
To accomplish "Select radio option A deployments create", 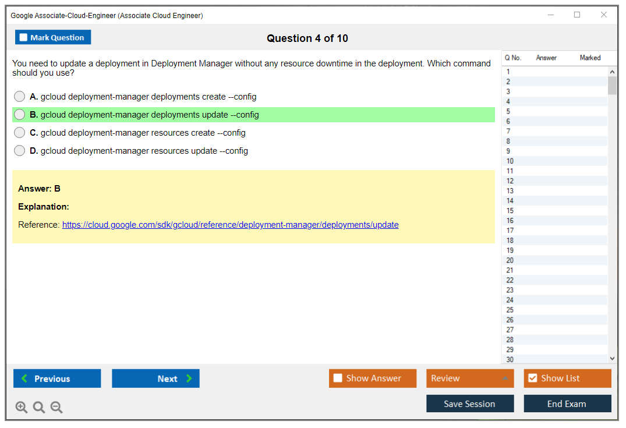I will click(x=20, y=97).
